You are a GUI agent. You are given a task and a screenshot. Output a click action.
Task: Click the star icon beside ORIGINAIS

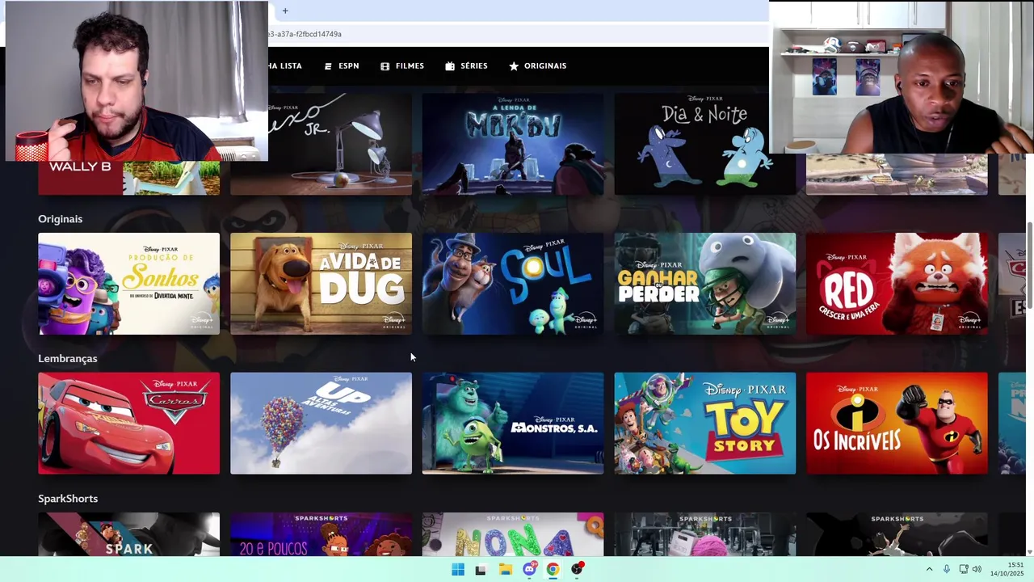point(514,66)
